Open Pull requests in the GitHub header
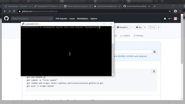 point(61,18)
